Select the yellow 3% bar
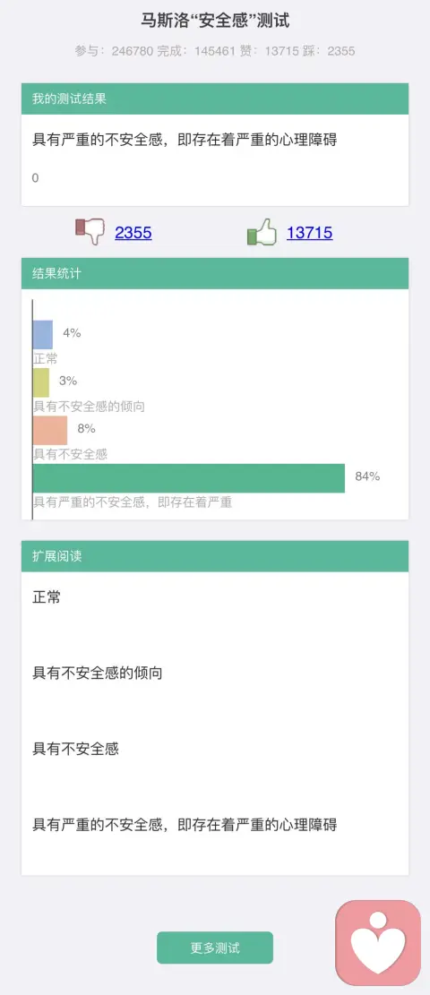Screen dimensions: 430x995 (40, 382)
